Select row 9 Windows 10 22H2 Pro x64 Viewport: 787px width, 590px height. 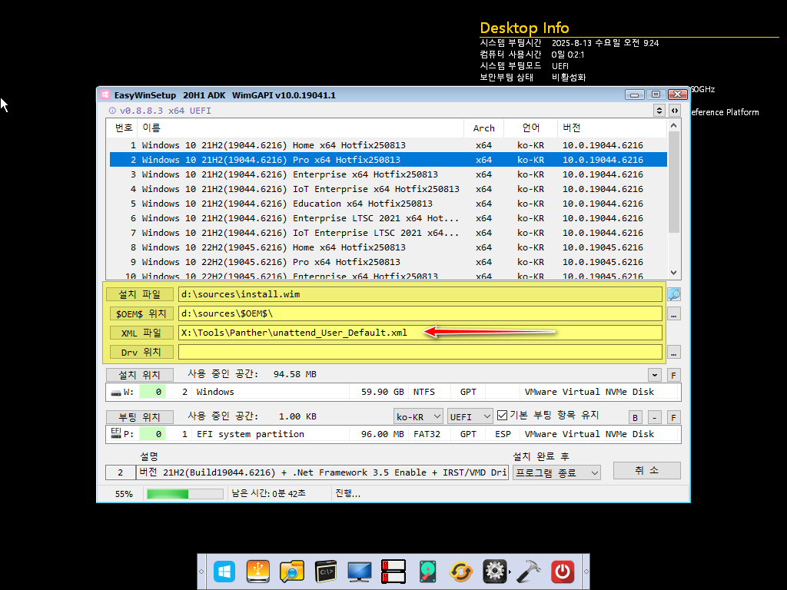[388, 261]
